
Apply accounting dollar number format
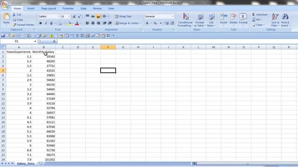(x=147, y=23)
